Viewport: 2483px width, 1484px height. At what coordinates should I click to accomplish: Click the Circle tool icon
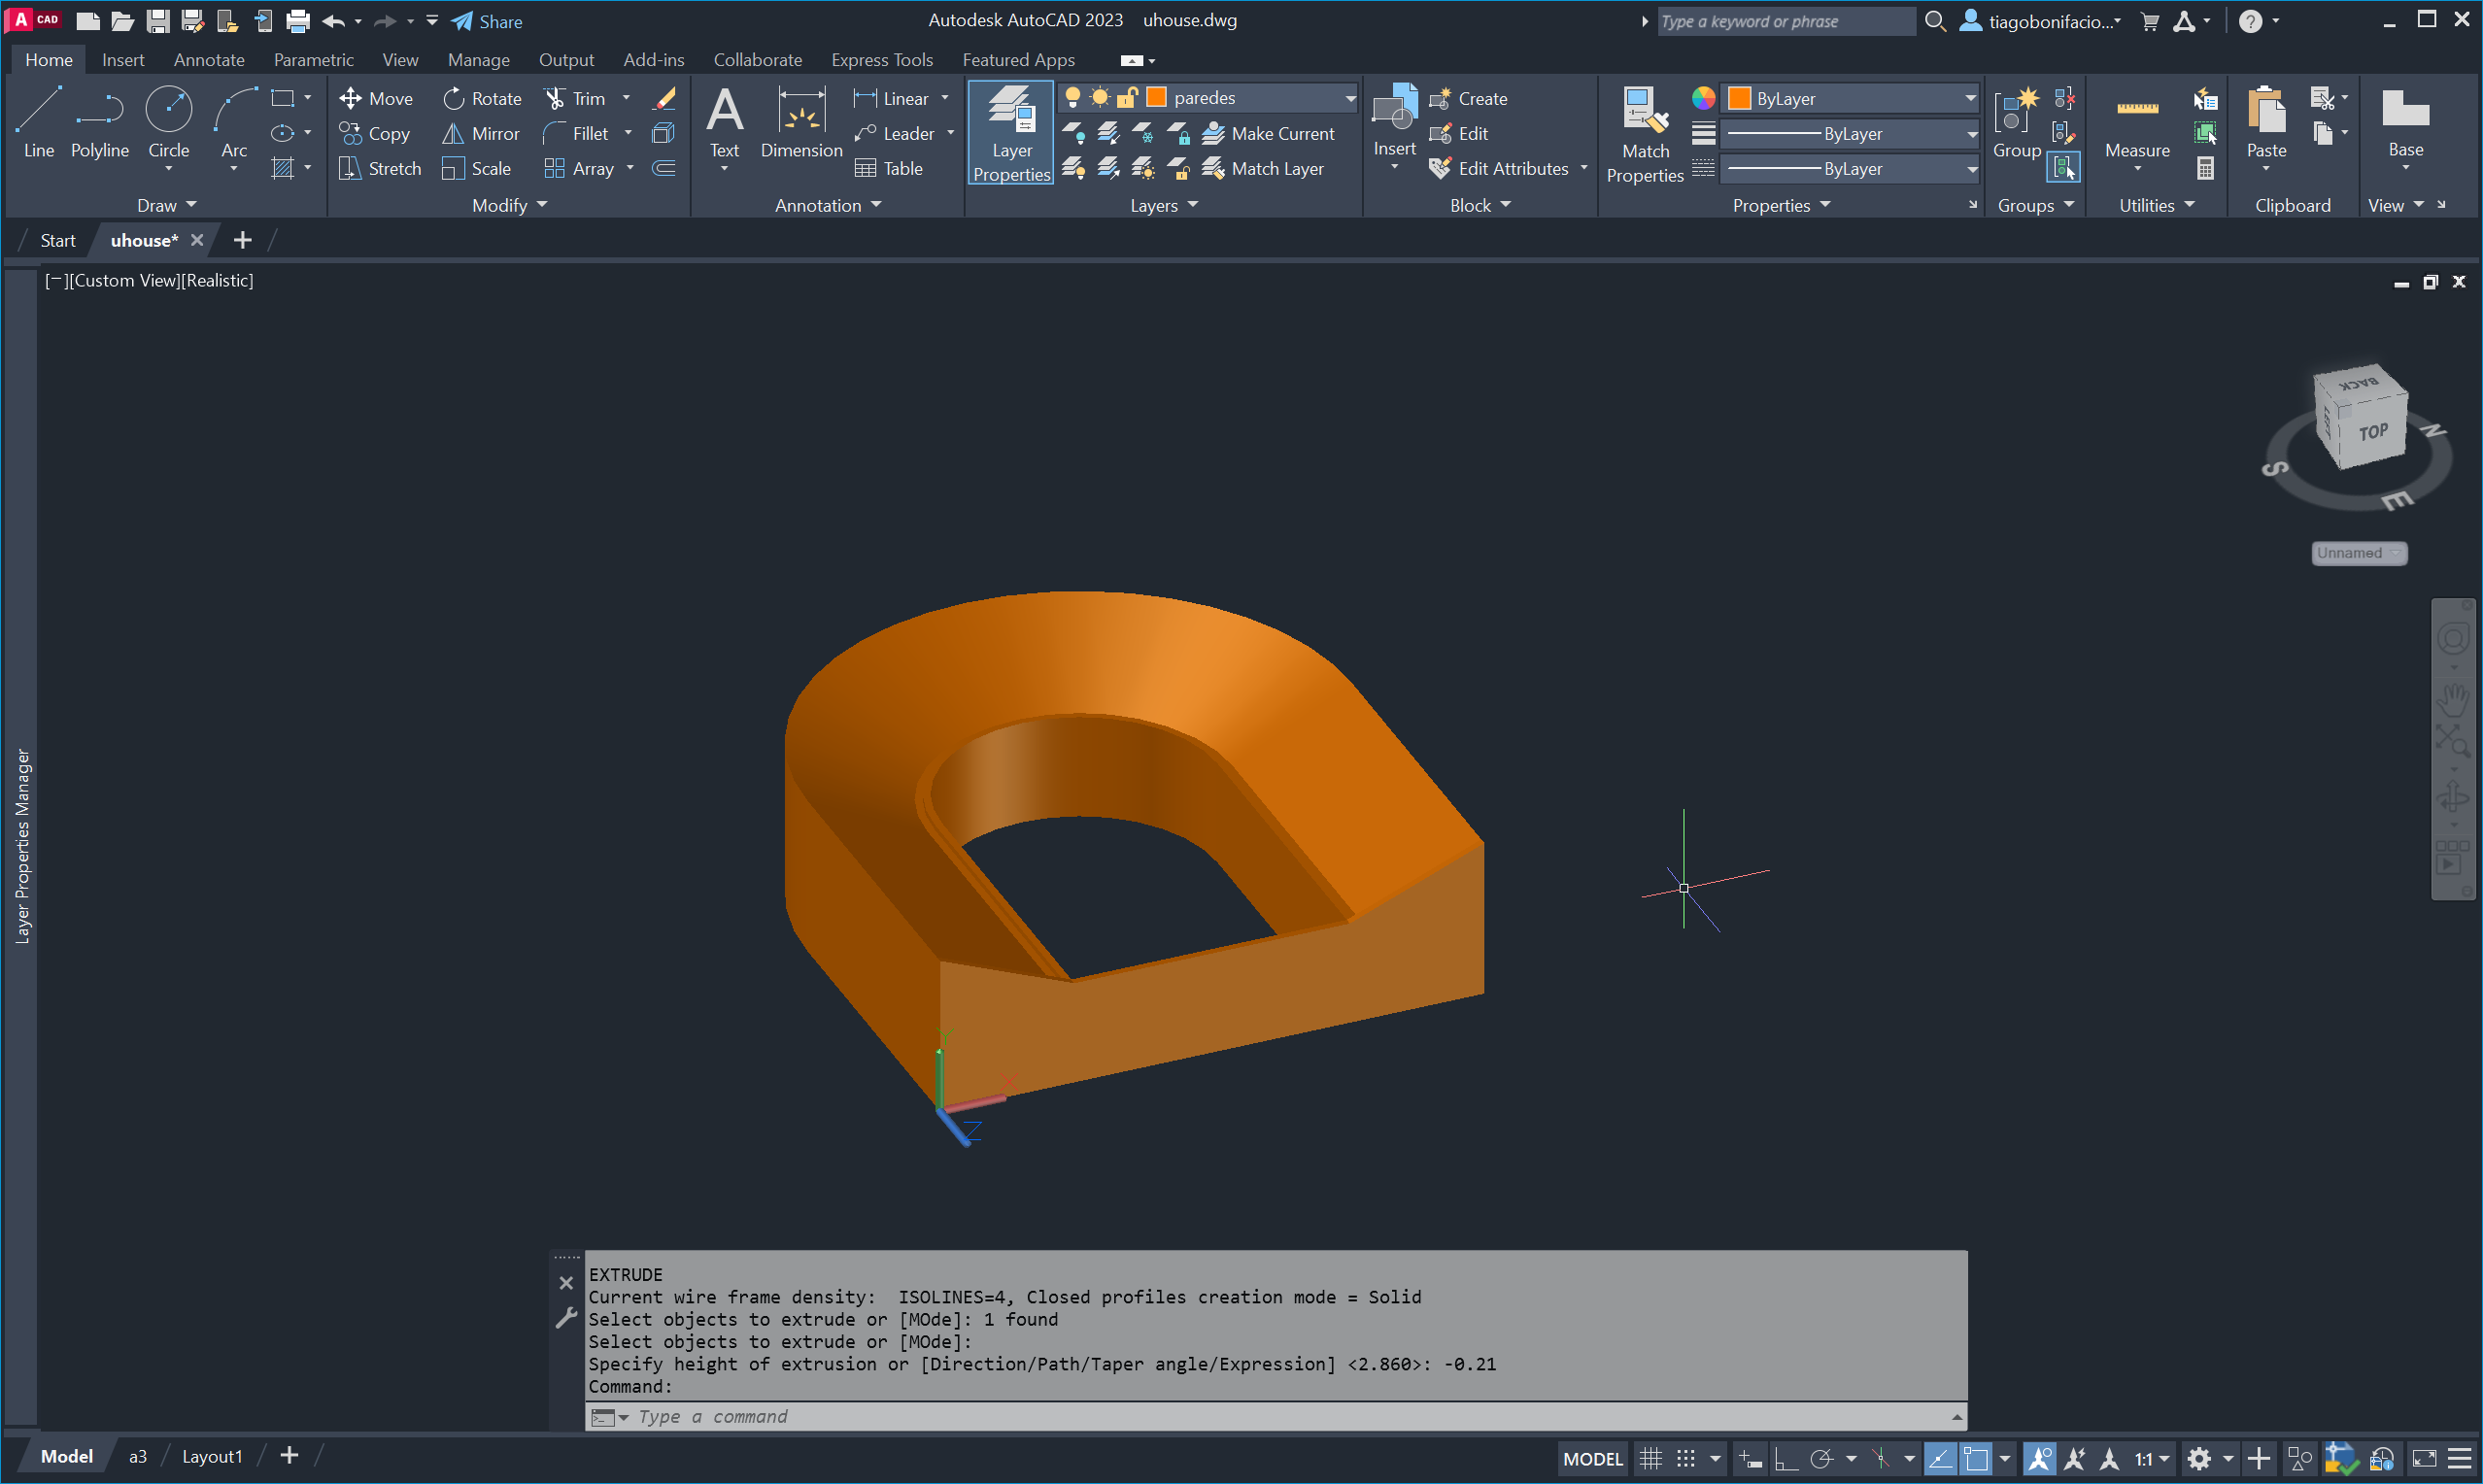(168, 110)
